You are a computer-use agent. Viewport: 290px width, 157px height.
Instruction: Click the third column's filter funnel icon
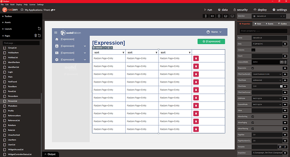190,53
